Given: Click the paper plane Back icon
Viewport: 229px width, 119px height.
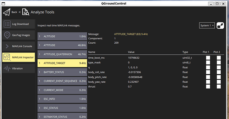Looking at the screenshot, I should coord(7,12).
